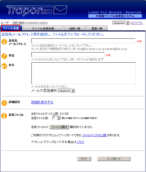Switch to the ファイル送信依頼 tab

(x=43, y=28)
